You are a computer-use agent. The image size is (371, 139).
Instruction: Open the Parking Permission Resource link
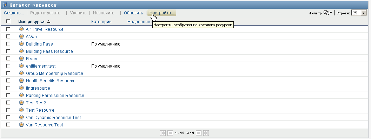(55, 95)
